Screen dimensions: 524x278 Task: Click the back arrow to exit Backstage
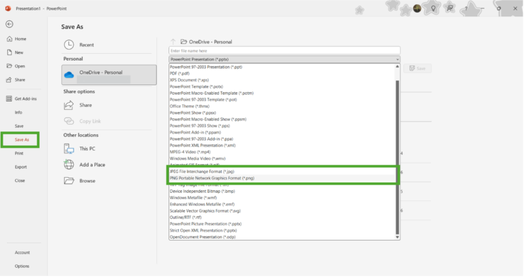coord(10,24)
